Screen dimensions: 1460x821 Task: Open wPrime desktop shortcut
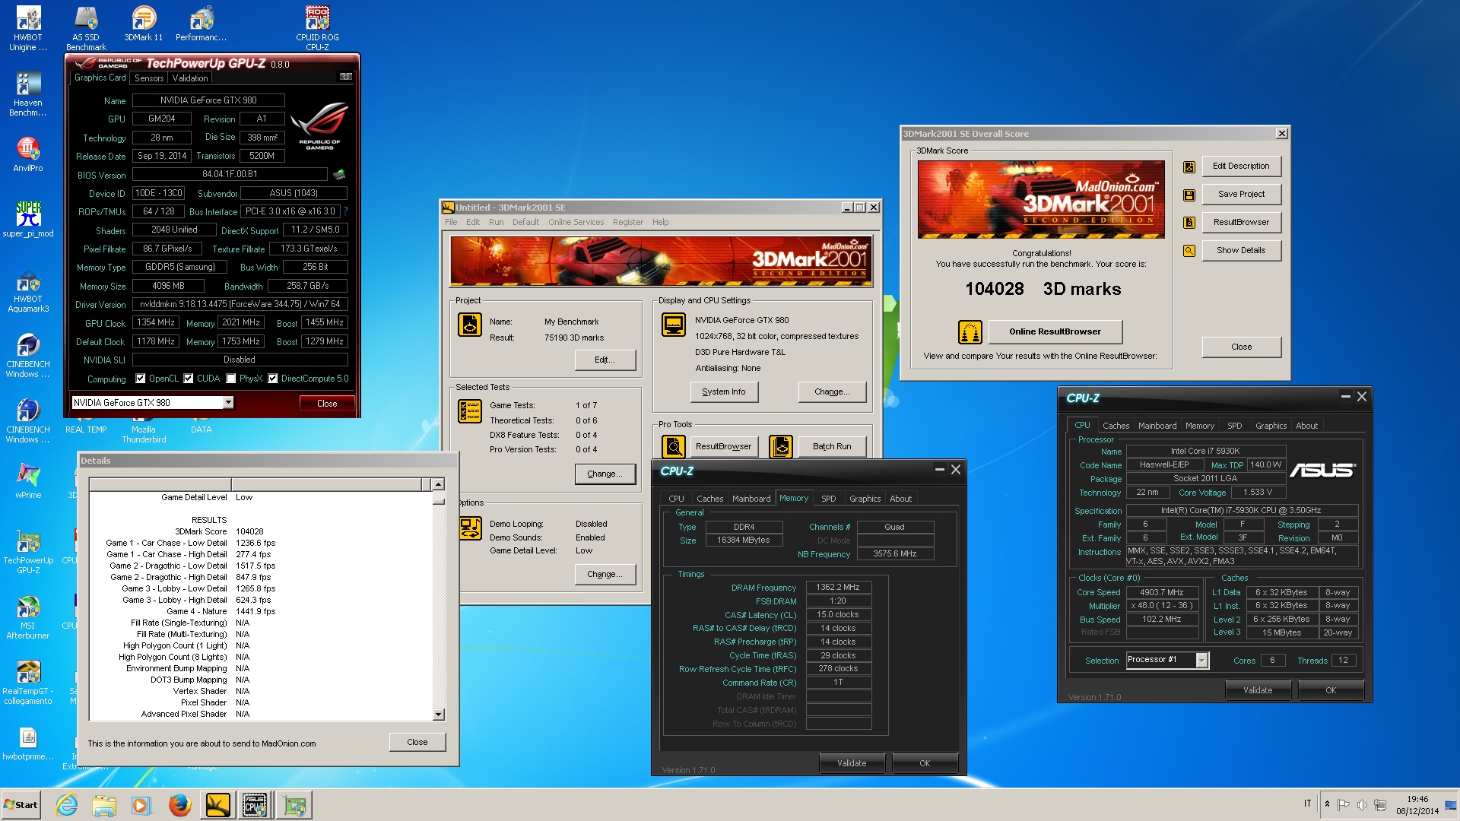[28, 481]
